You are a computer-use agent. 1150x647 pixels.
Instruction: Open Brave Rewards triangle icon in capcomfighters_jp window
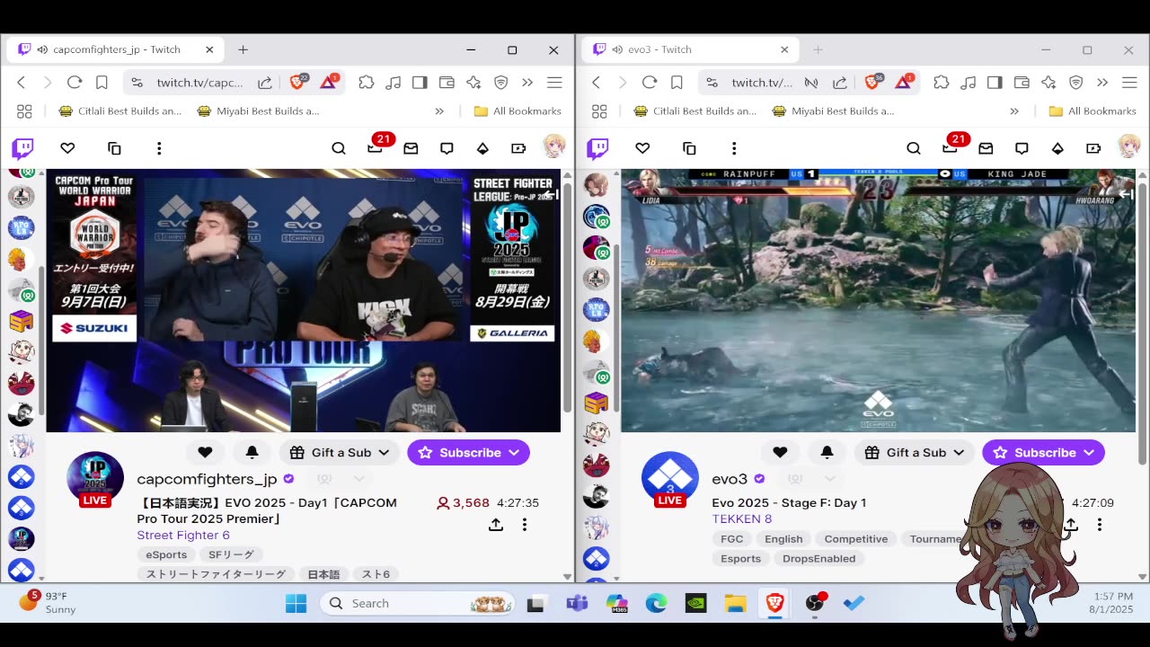coord(328,82)
